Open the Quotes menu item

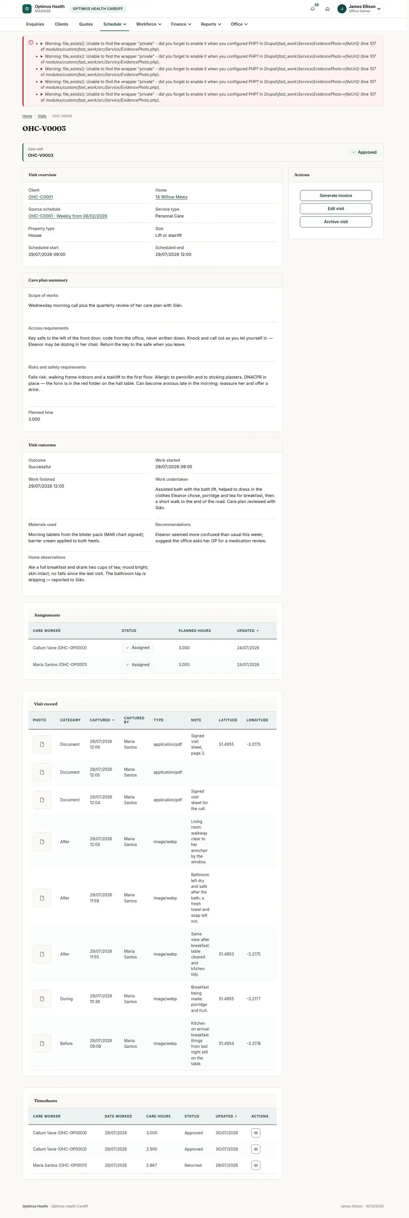point(86,24)
